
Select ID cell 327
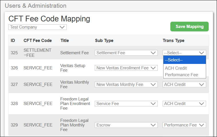14,84
